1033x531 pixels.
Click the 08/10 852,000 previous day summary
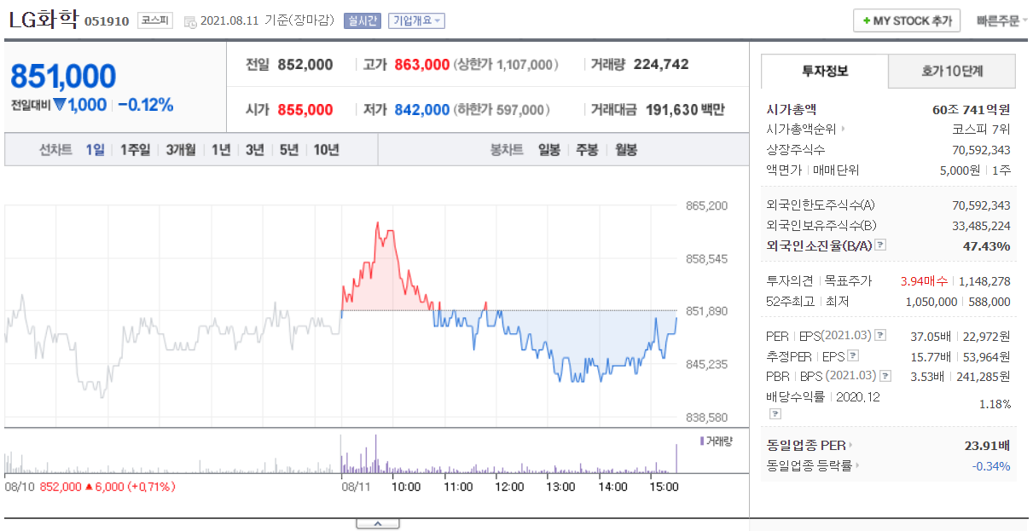click(x=90, y=487)
